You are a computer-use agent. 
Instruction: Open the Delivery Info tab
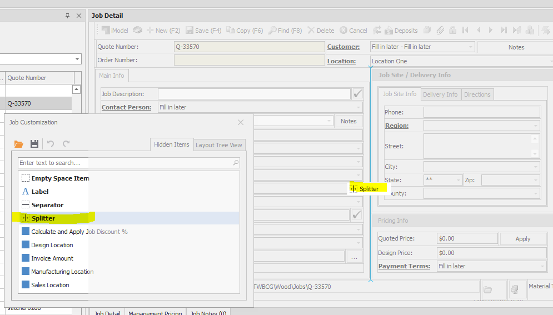[x=440, y=94]
